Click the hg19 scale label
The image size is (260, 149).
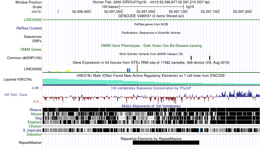point(190,7)
